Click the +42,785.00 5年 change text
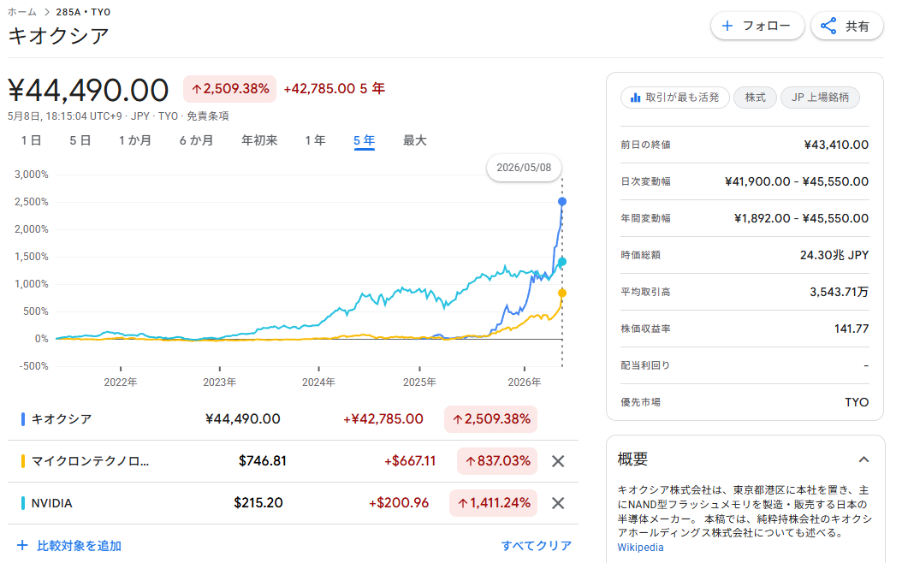 pyautogui.click(x=335, y=89)
